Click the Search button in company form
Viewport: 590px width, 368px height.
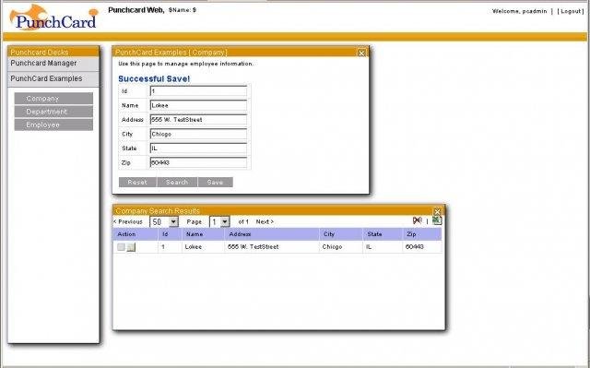click(x=177, y=182)
